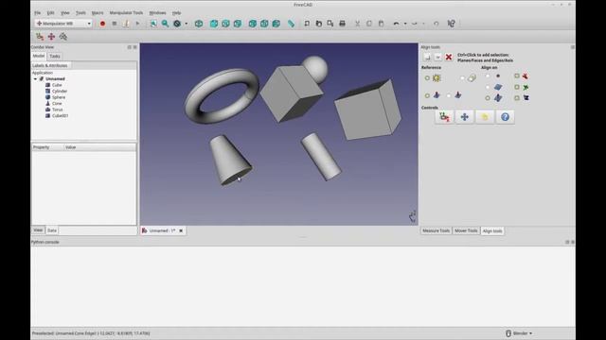
Task: Open the Macro menu
Action: click(98, 12)
